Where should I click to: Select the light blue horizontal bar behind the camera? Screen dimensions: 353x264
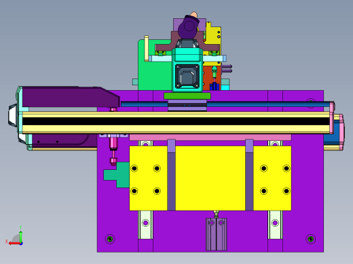pos(187,59)
